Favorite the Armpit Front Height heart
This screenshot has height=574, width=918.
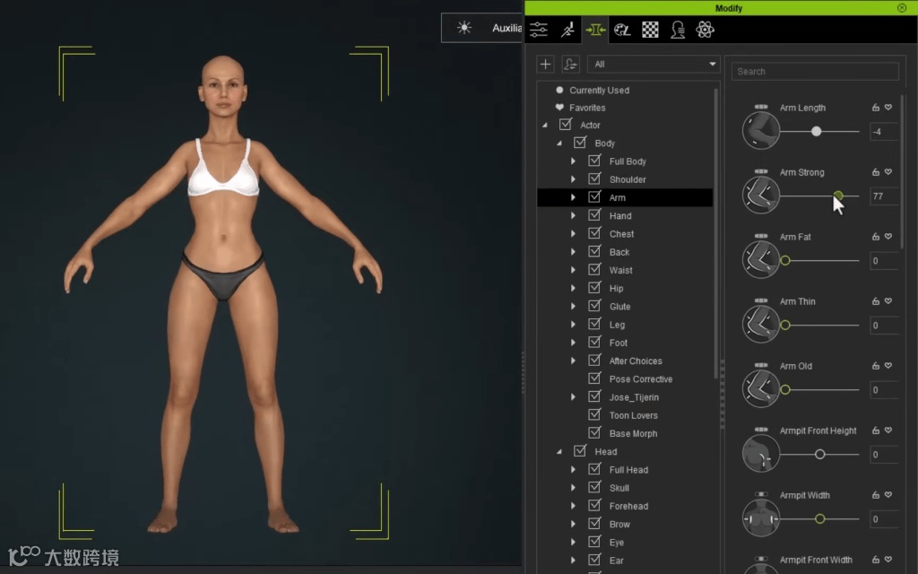[x=888, y=430]
